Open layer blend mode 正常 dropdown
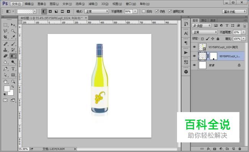The width and height of the screenshot is (249, 152). 205,32
